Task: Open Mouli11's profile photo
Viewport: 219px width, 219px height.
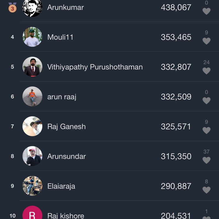Action: [32, 37]
